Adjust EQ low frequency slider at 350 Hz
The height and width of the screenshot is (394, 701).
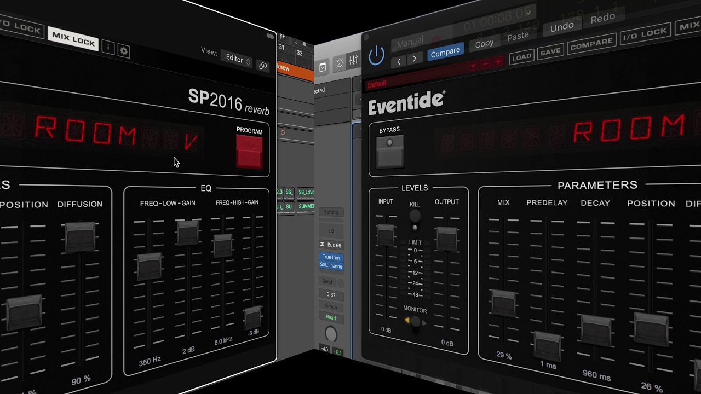pos(149,266)
